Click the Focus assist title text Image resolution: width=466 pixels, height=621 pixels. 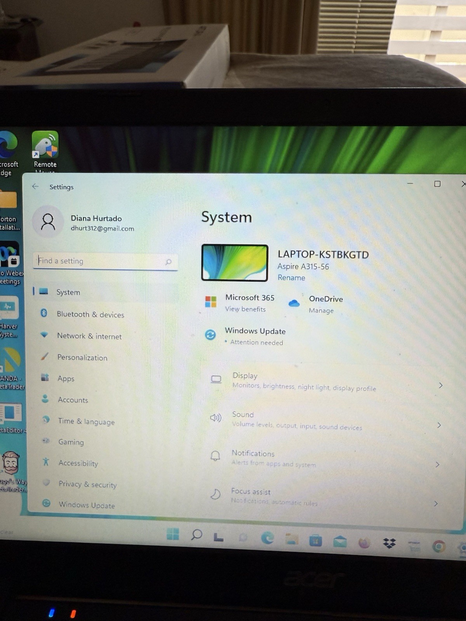click(x=251, y=491)
